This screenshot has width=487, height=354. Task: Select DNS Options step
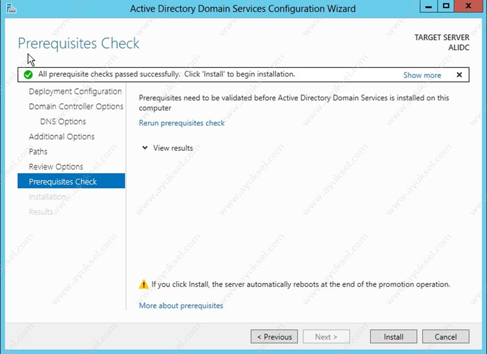click(63, 122)
